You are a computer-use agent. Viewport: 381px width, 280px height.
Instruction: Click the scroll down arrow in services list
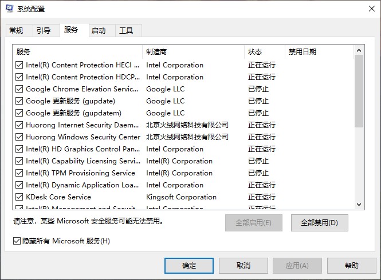(x=359, y=205)
